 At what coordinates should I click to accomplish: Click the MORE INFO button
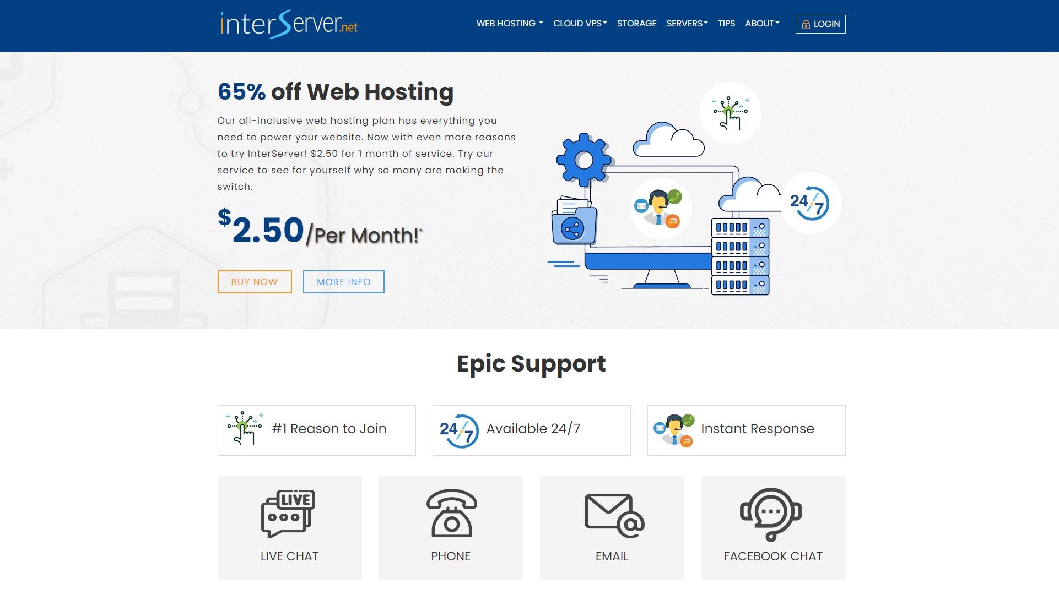(343, 282)
